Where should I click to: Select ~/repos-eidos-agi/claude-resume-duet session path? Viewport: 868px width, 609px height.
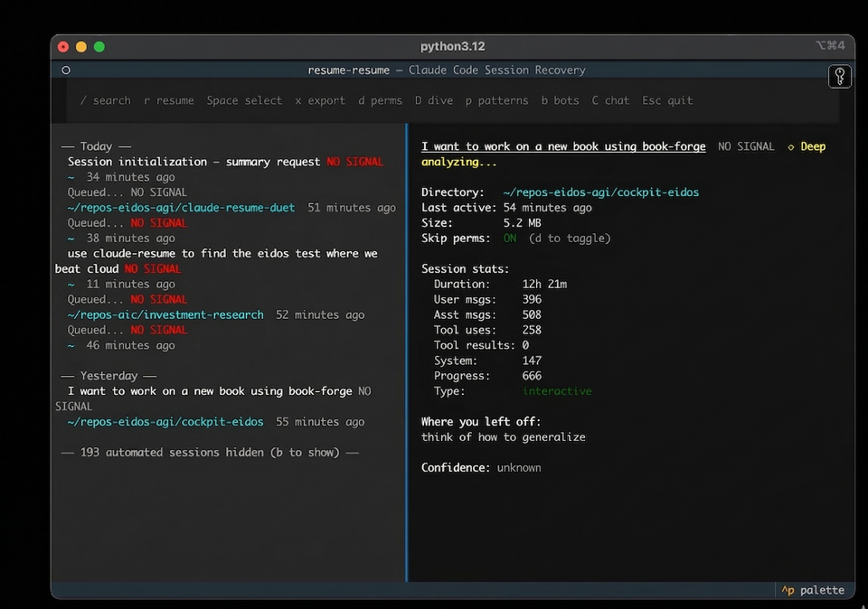click(181, 208)
